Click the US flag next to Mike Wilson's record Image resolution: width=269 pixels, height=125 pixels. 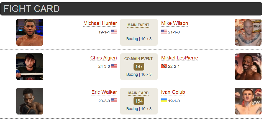(x=164, y=32)
